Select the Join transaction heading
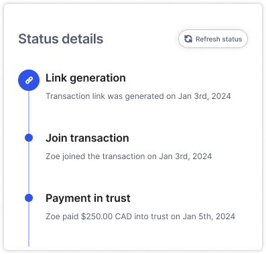Image resolution: width=266 pixels, height=254 pixels. coord(87,138)
